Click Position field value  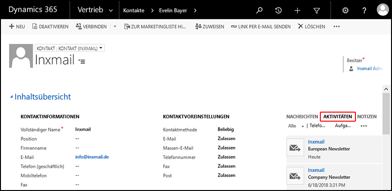pyautogui.click(x=77, y=139)
